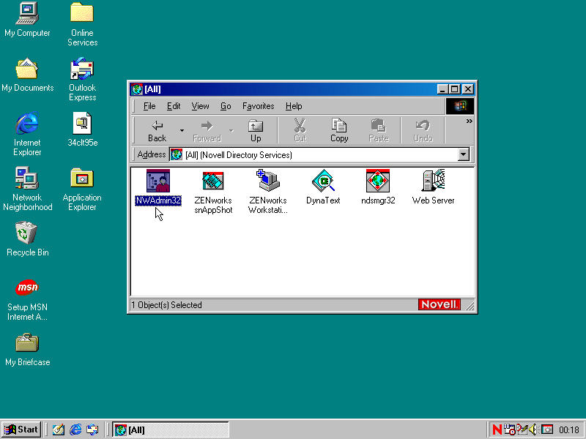Open the Help menu
Viewport: 586px width, 439px height.
click(x=294, y=106)
